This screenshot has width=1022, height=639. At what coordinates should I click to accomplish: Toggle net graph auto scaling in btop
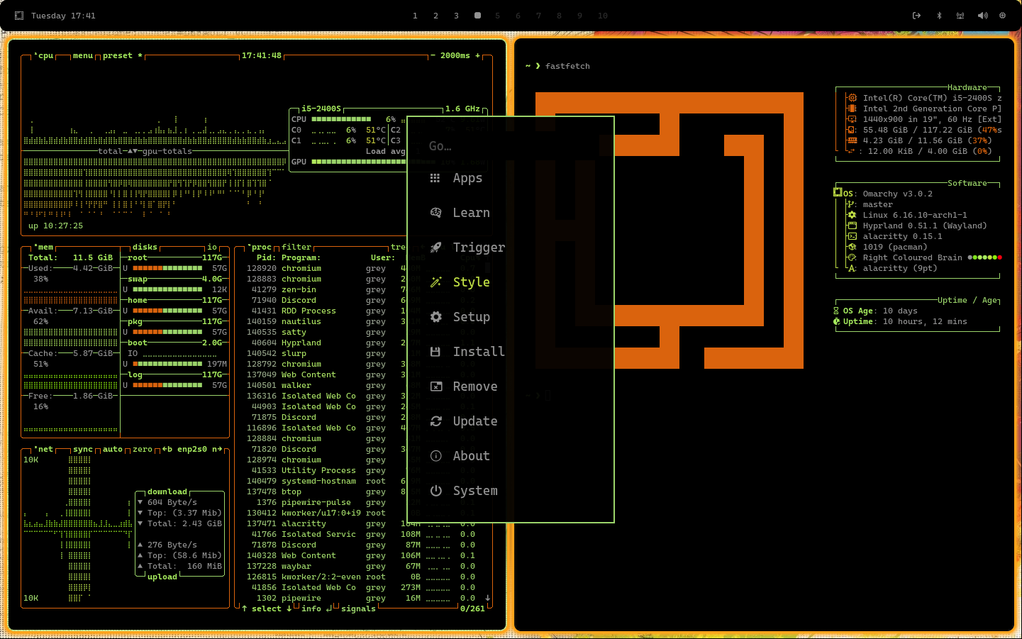coord(112,450)
